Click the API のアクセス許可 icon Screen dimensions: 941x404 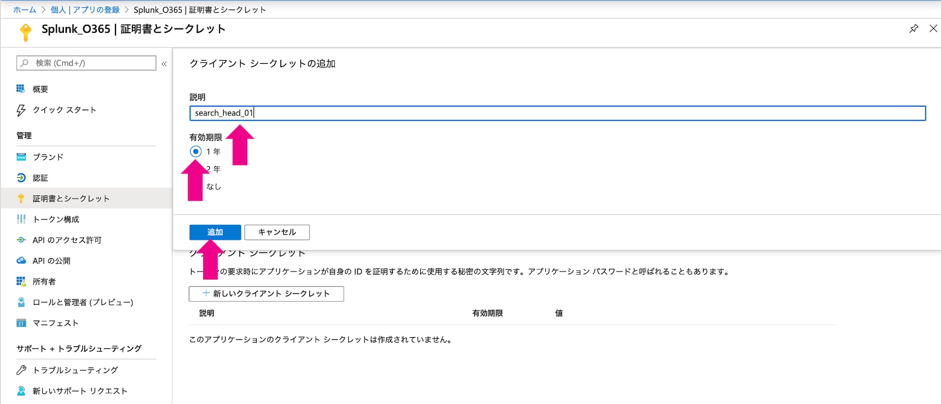pyautogui.click(x=21, y=239)
